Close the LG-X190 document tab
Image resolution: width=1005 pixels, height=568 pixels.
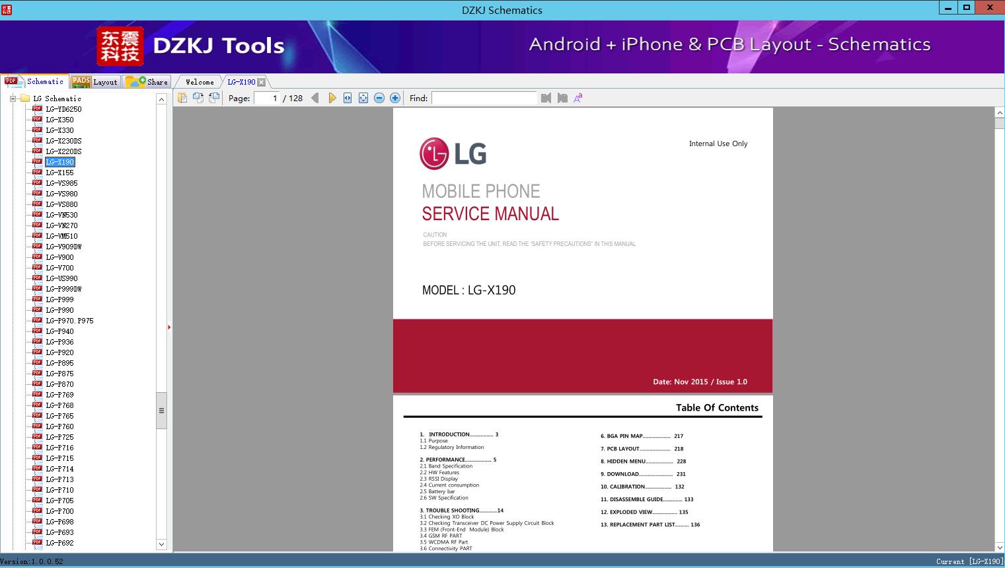(x=261, y=82)
